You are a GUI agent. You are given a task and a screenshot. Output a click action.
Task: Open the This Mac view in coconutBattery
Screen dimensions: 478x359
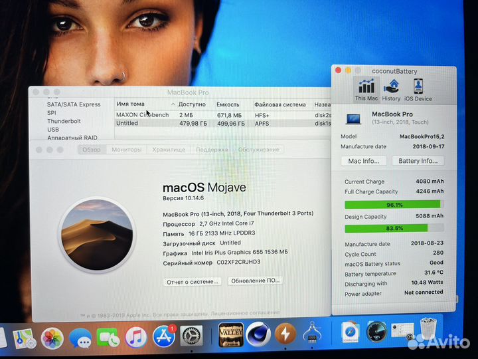coord(366,90)
